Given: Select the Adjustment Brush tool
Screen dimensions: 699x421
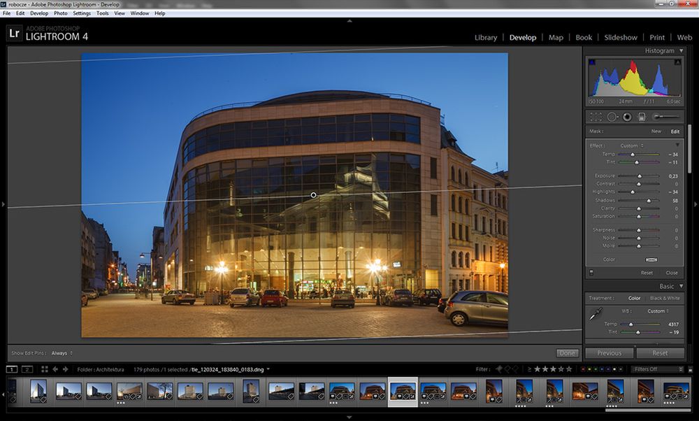Looking at the screenshot, I should [x=666, y=117].
